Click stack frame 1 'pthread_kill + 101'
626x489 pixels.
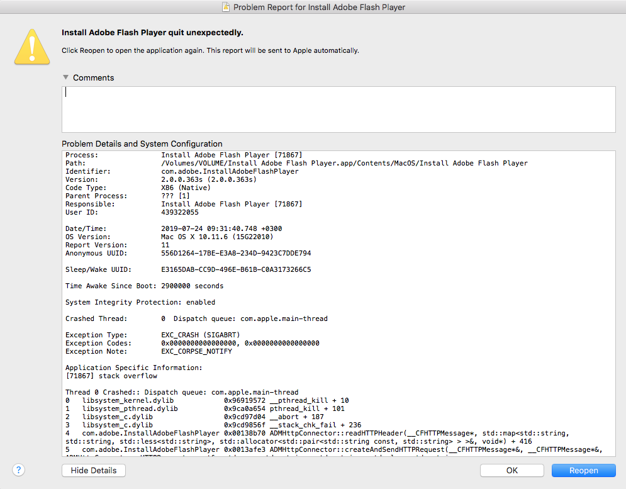point(307,408)
